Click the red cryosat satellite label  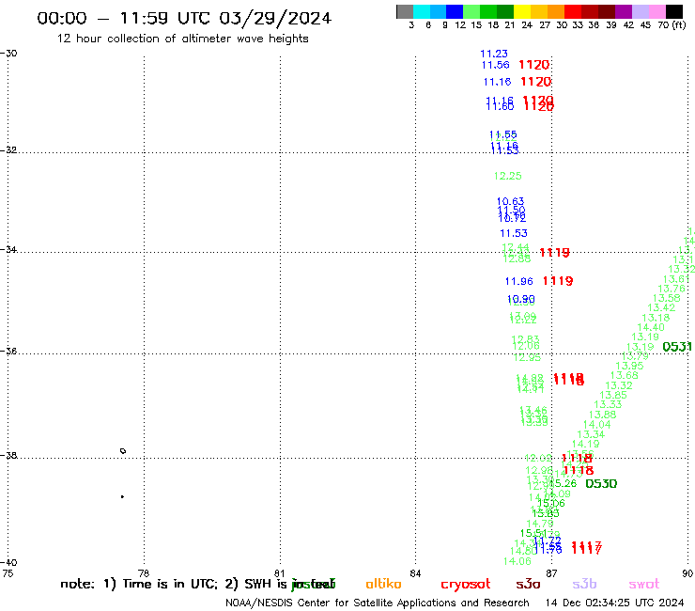[x=466, y=585]
